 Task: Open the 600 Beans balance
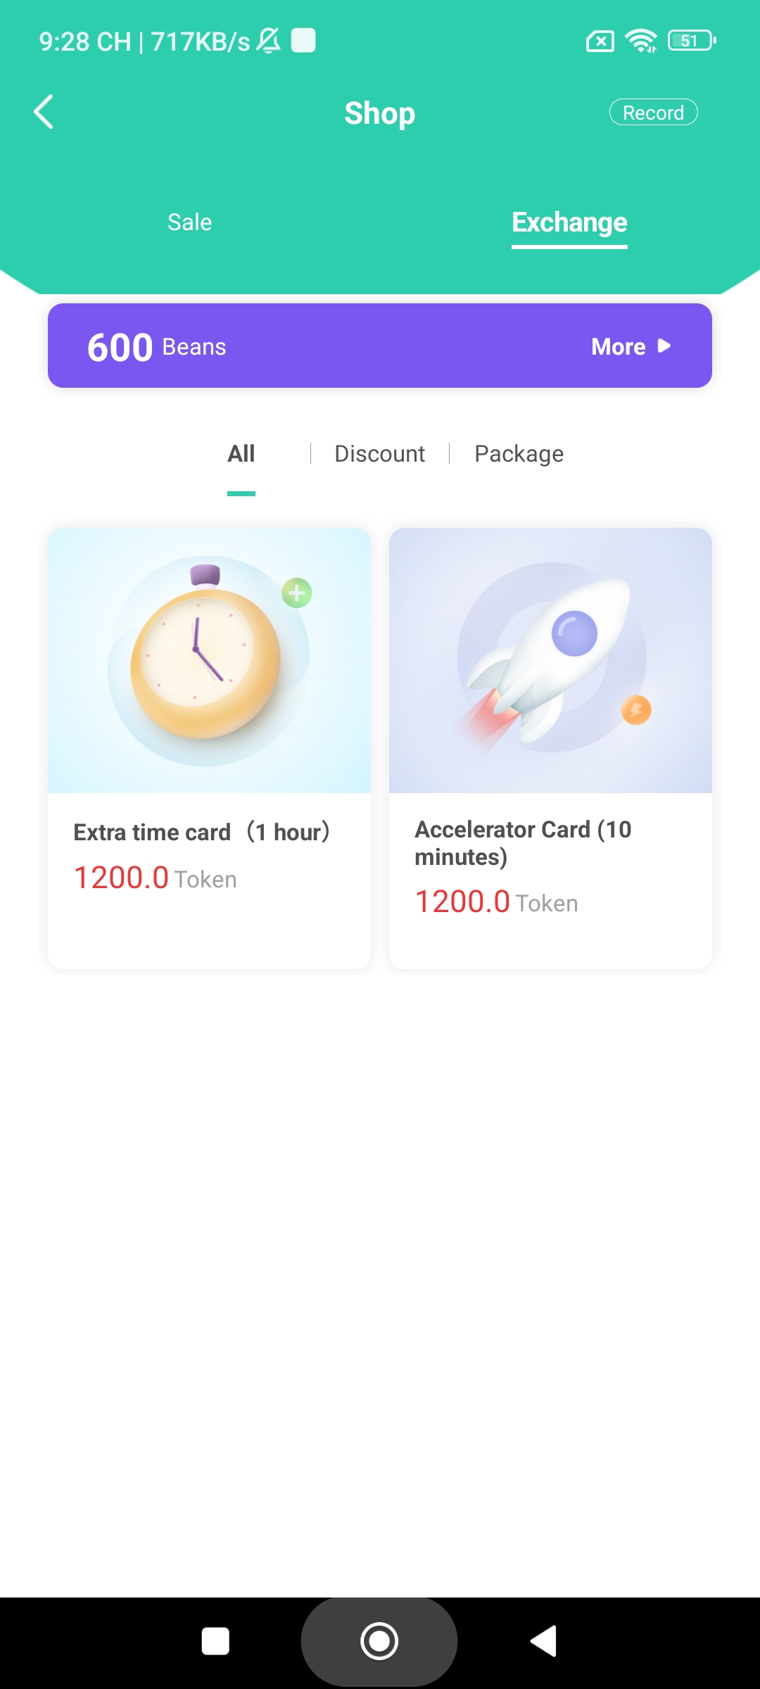[x=156, y=346]
